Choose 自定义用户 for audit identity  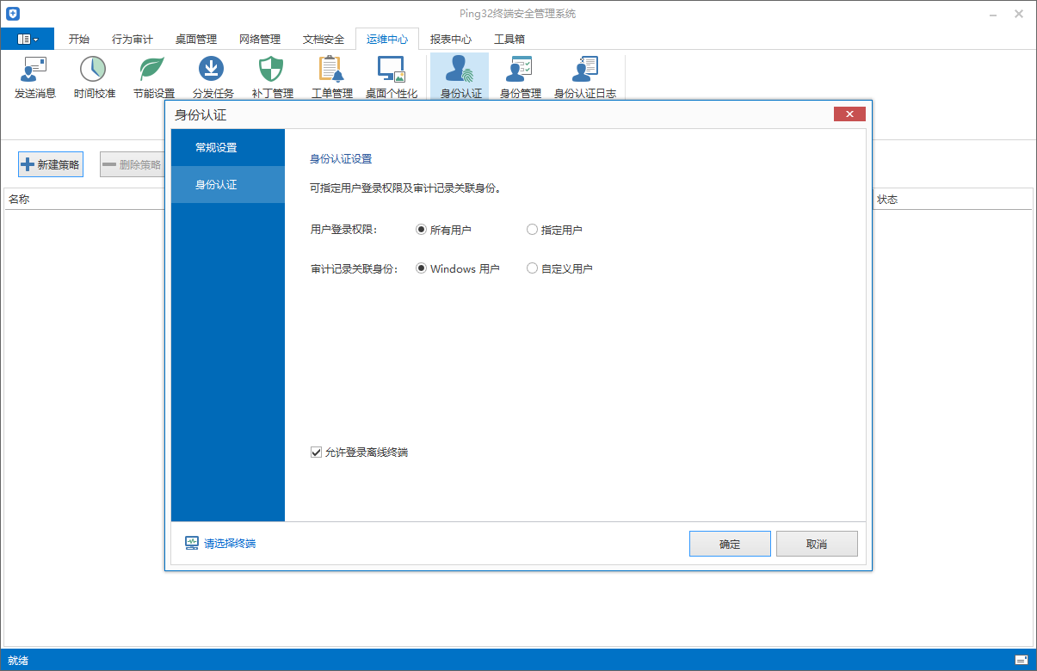pyautogui.click(x=559, y=268)
